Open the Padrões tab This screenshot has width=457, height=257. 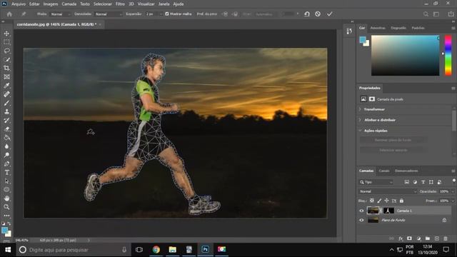pos(418,28)
